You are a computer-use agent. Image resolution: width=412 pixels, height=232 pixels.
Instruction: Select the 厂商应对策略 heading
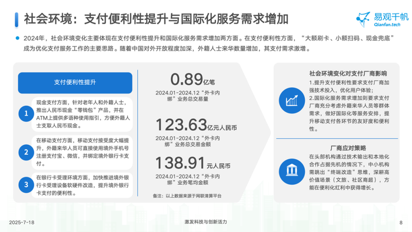(x=348, y=148)
